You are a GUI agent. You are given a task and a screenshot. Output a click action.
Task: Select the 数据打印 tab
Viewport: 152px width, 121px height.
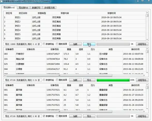(36, 8)
